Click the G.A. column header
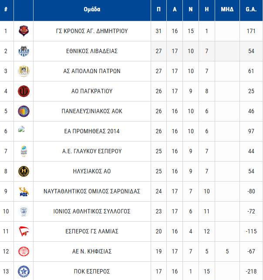Image resolution: width=263 pixels, height=280 pixels. (251, 9)
